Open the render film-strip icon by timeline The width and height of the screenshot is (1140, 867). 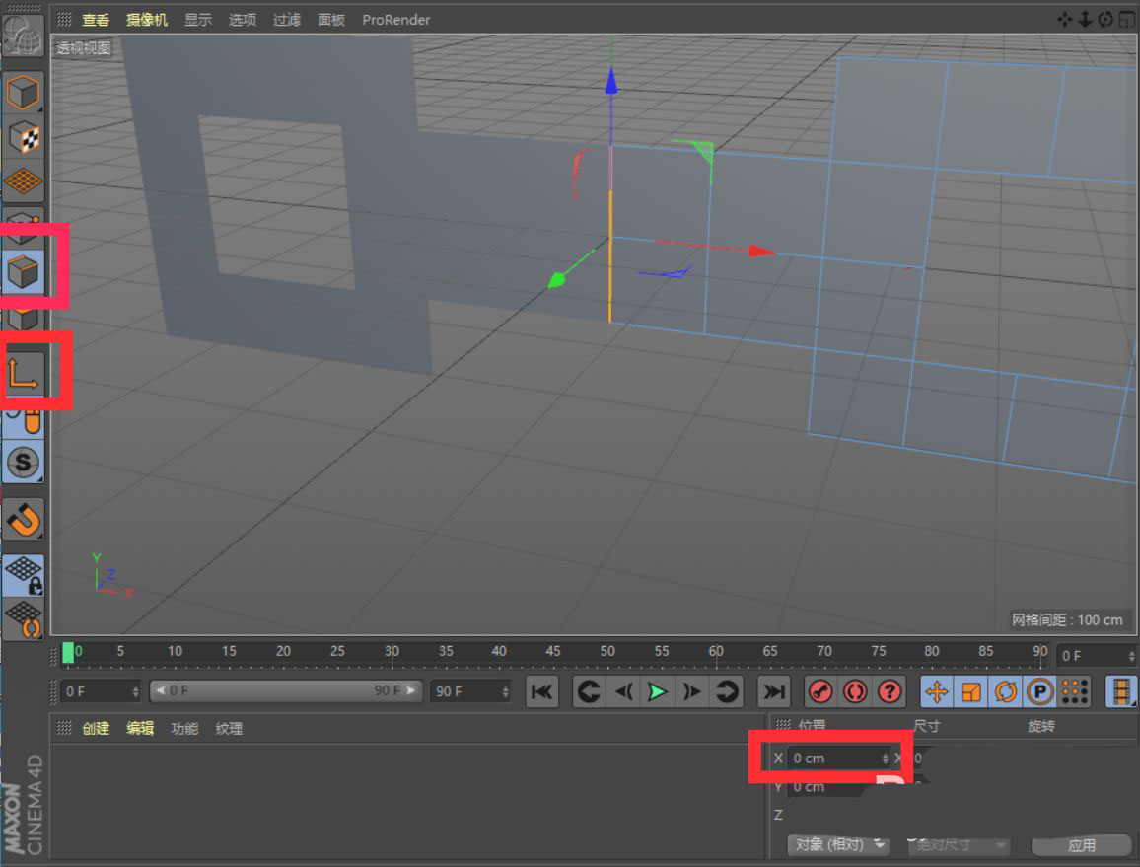point(1121,691)
